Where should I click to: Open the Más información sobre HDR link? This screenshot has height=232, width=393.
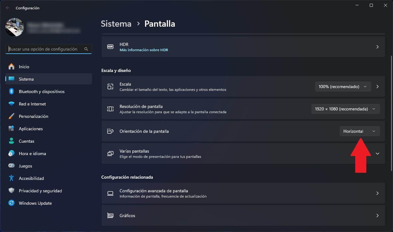pyautogui.click(x=144, y=50)
